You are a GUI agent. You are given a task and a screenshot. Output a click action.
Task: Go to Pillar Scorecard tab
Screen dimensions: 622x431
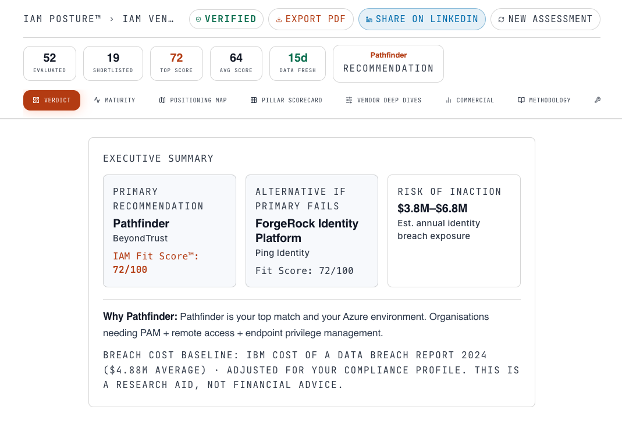pos(286,100)
